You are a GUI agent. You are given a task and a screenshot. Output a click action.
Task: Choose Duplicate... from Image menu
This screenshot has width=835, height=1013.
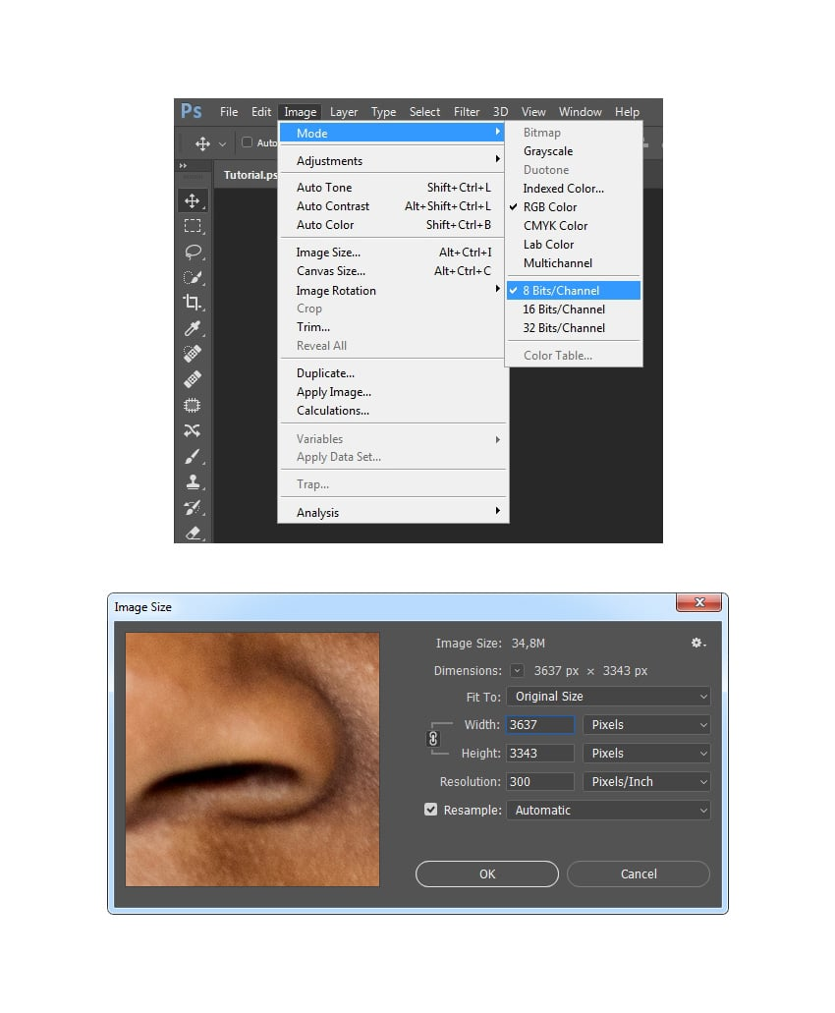click(393, 372)
